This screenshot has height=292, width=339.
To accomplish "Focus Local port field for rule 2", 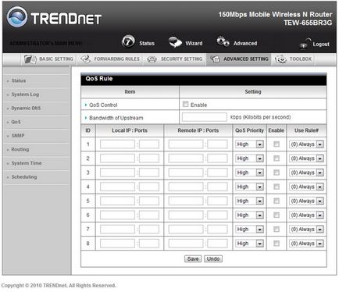I will click(149, 158).
